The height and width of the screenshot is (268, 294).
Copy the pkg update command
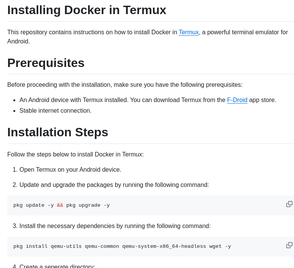tap(289, 204)
